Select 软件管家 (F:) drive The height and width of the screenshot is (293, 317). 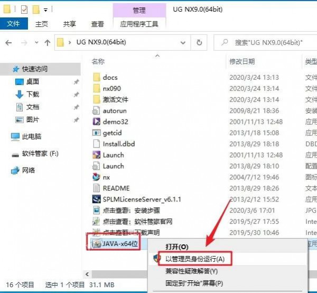[x=40, y=153]
